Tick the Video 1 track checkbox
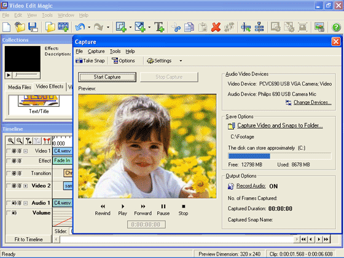Image resolution: width=344 pixels, height=258 pixels. tap(9, 151)
